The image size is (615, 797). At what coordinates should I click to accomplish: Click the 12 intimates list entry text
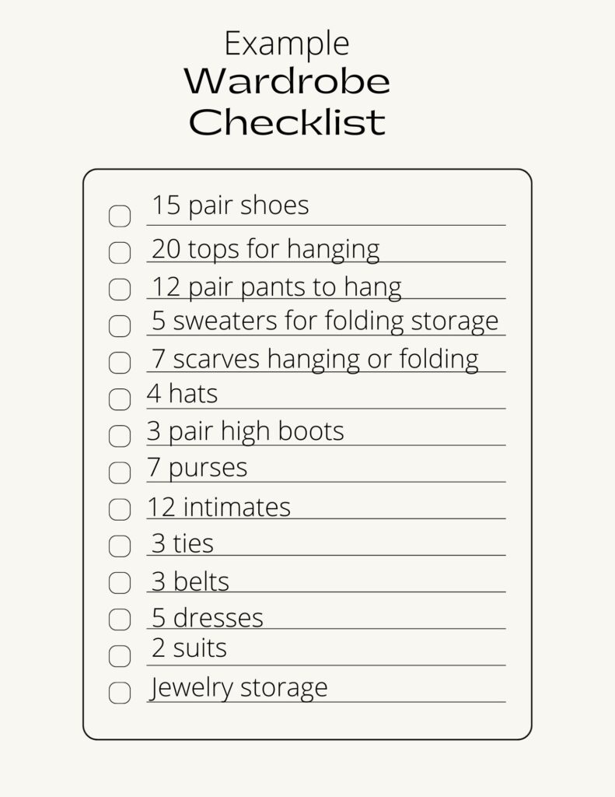click(x=218, y=507)
